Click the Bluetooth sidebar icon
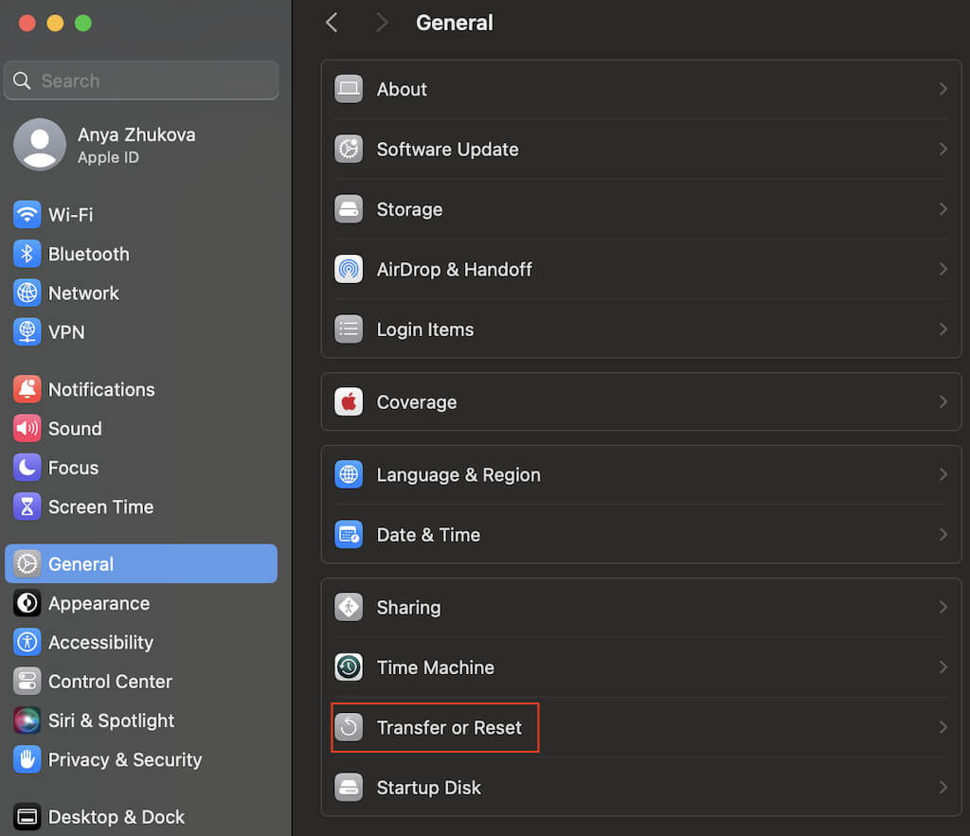The height and width of the screenshot is (836, 970). (27, 254)
